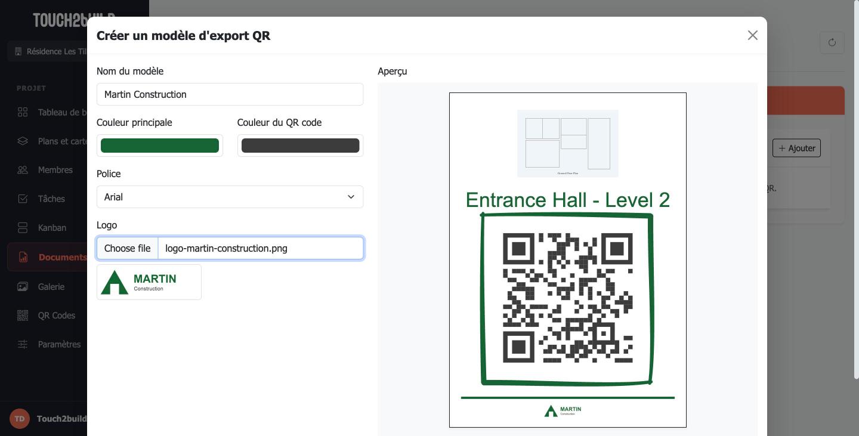Click the Documents file icon

(x=23, y=257)
